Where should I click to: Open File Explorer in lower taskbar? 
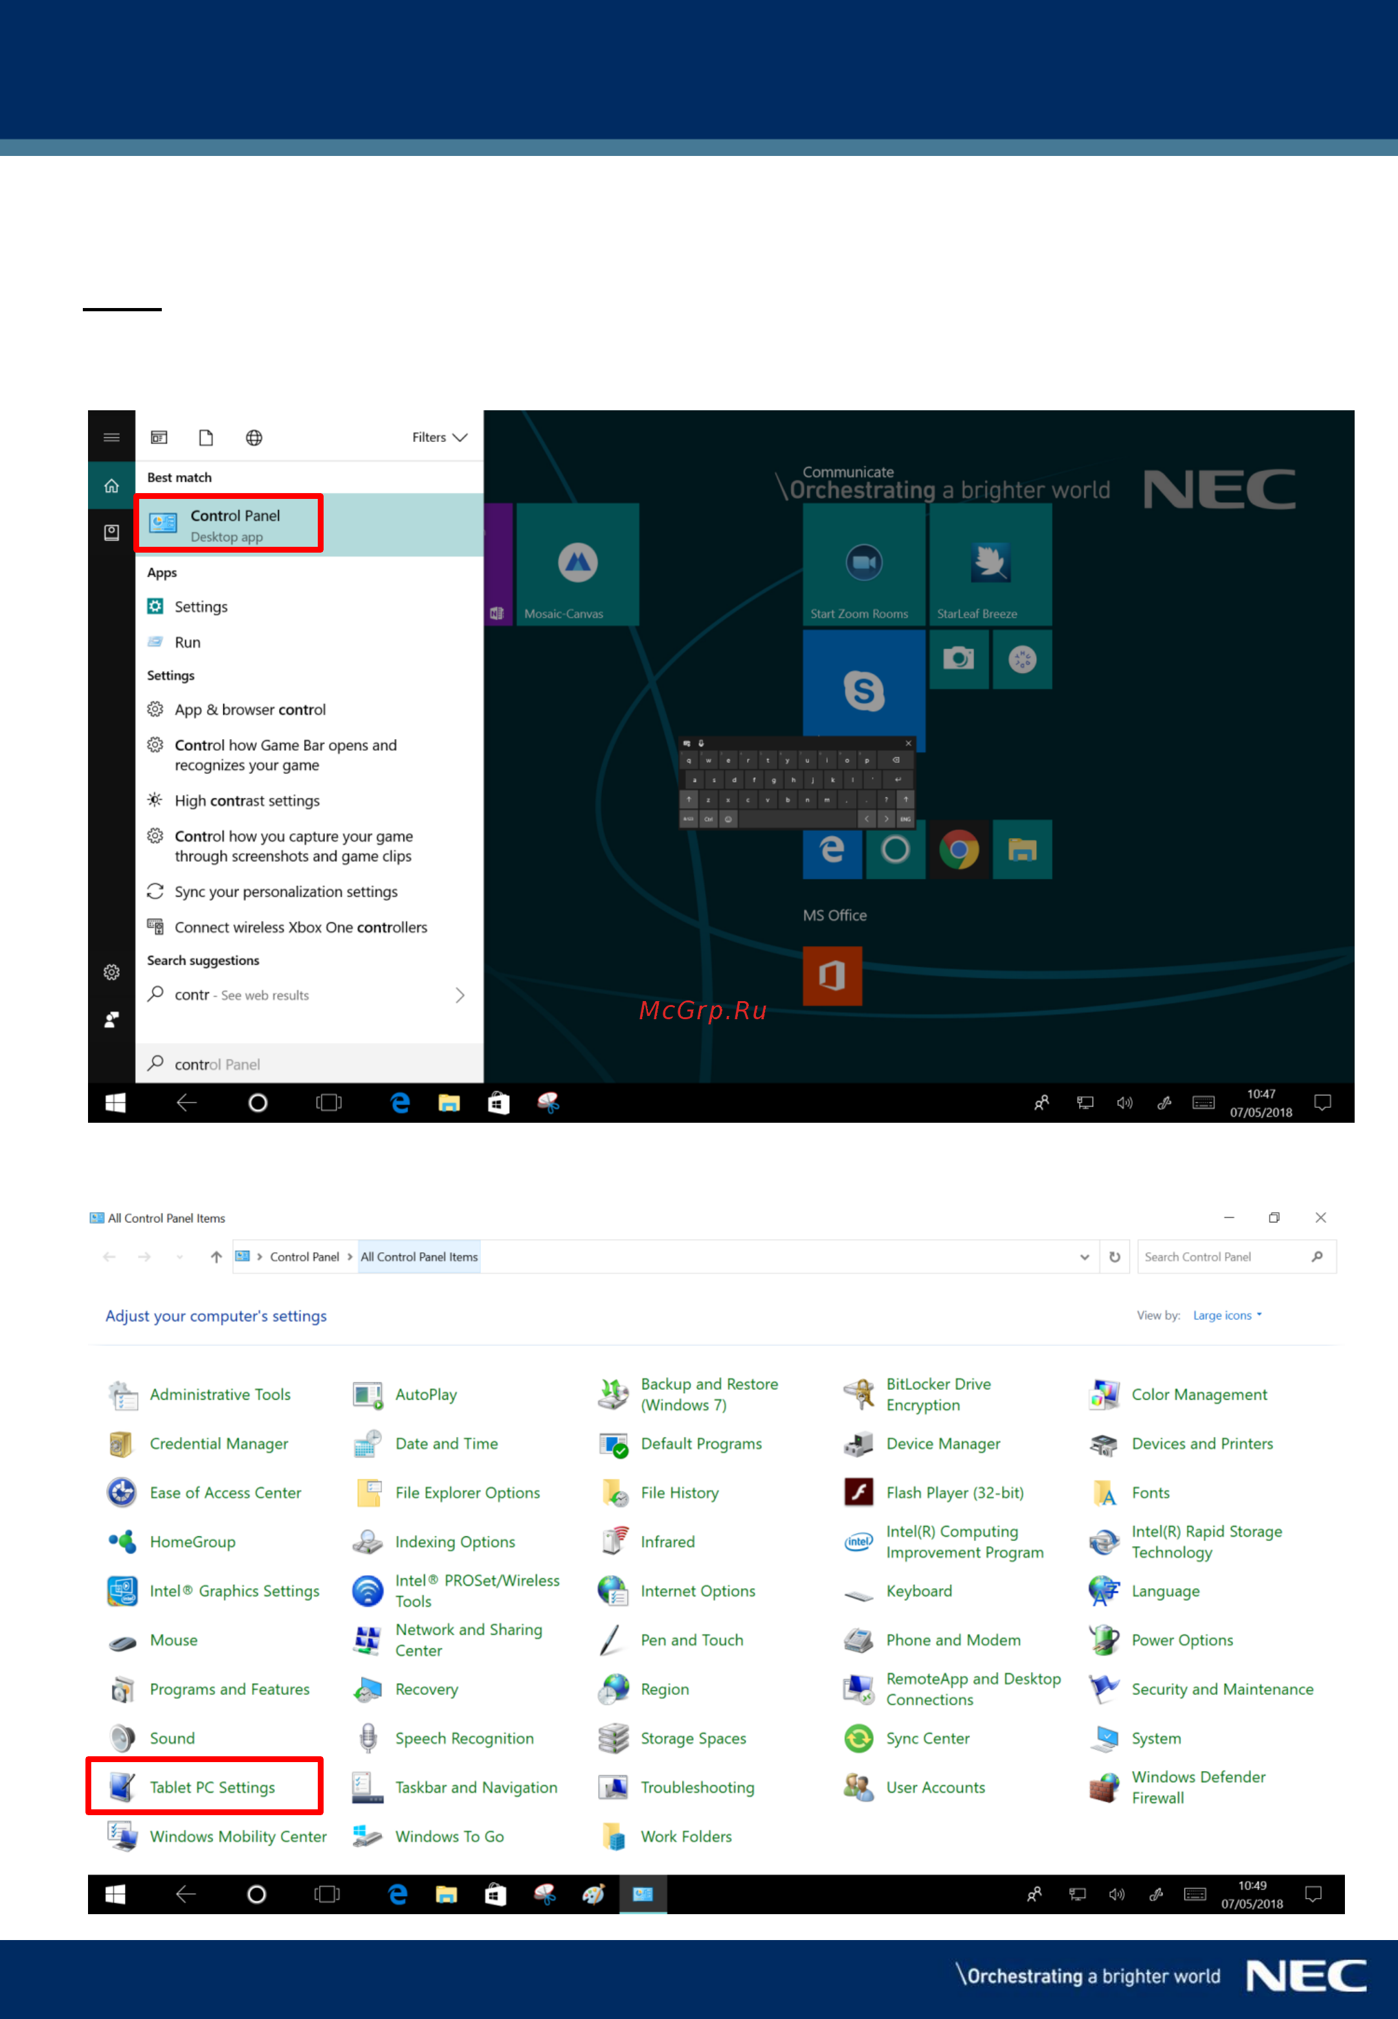coord(447,1894)
